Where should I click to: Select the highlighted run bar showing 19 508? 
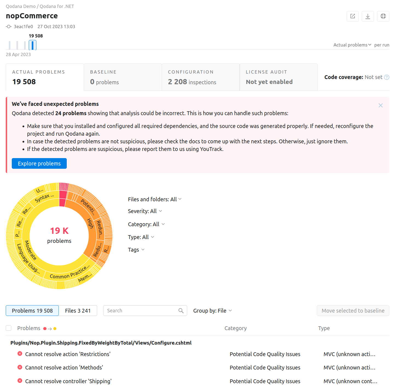tap(33, 45)
